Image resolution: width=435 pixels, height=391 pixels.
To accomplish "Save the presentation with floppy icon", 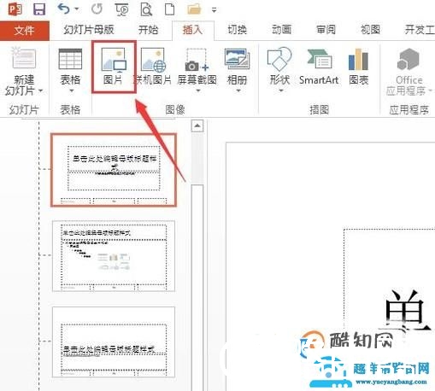I will pyautogui.click(x=39, y=9).
